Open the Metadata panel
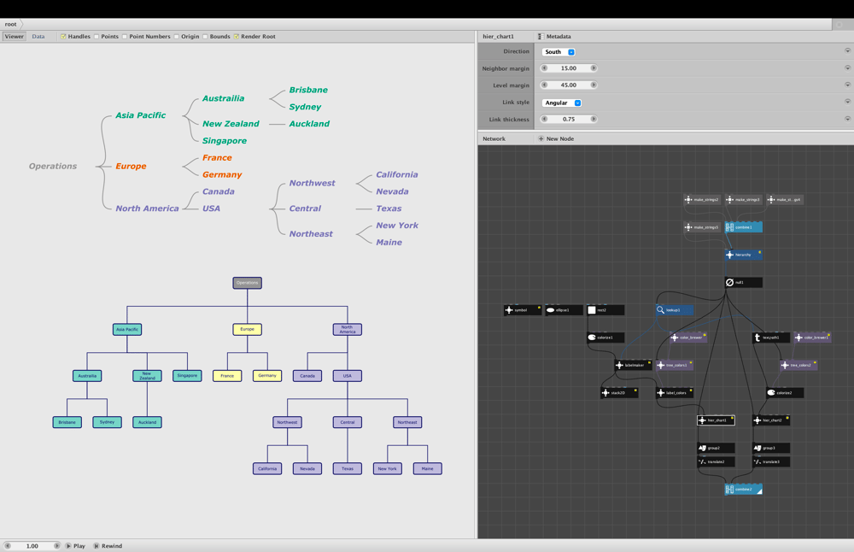Image resolution: width=854 pixels, height=552 pixels. 554,37
